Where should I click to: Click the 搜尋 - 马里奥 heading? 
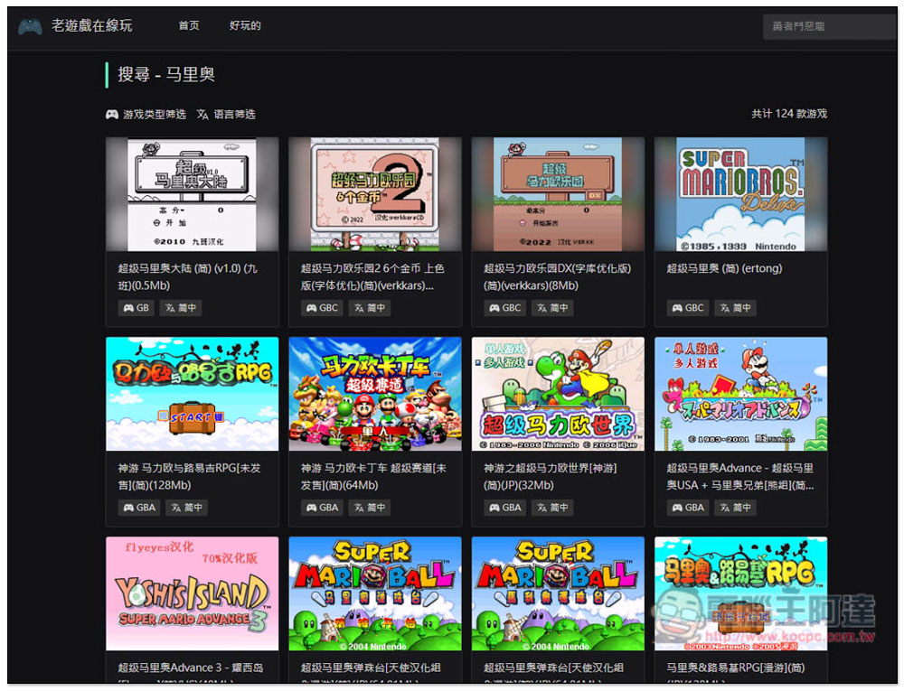pyautogui.click(x=166, y=74)
